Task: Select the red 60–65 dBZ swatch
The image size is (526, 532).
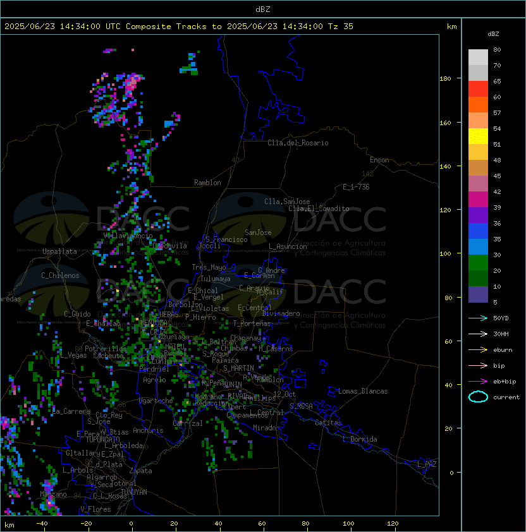Action: point(478,89)
